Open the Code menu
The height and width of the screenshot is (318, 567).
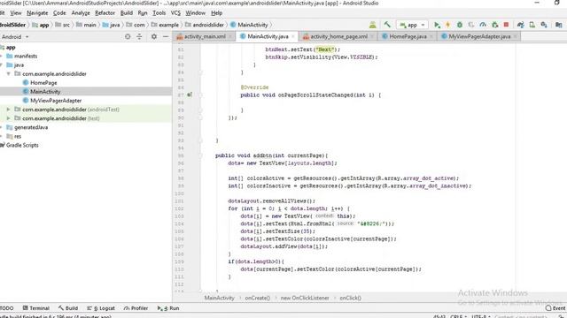(59, 13)
